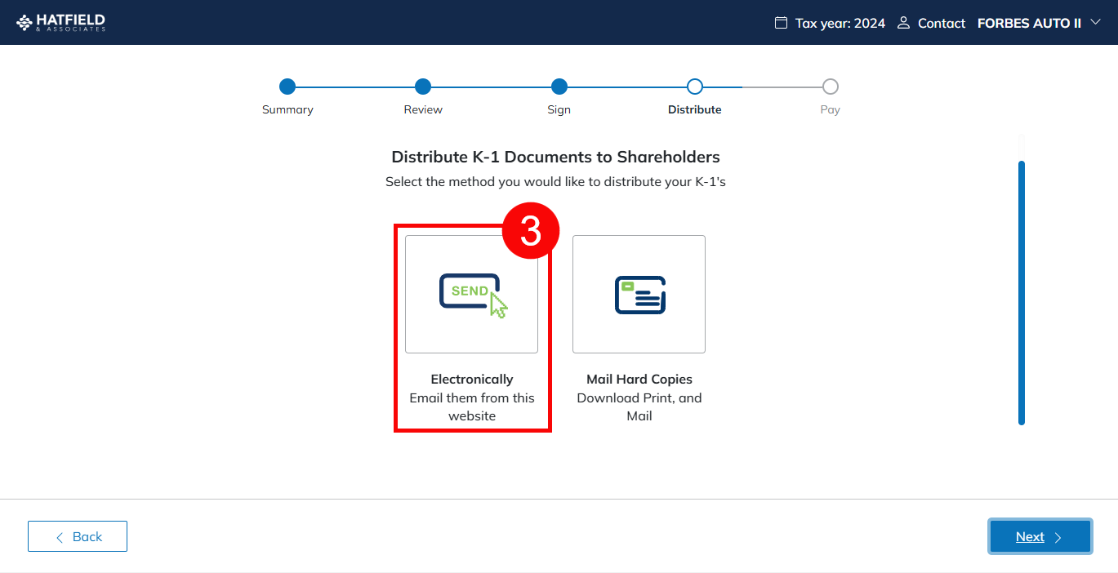Click the Distribute step circle
This screenshot has height=573, width=1118.
coord(695,87)
